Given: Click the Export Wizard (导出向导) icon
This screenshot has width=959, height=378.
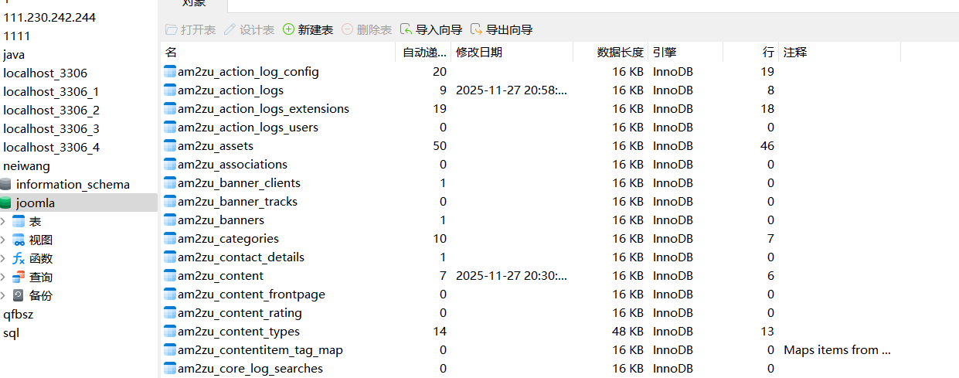Looking at the screenshot, I should pyautogui.click(x=477, y=29).
